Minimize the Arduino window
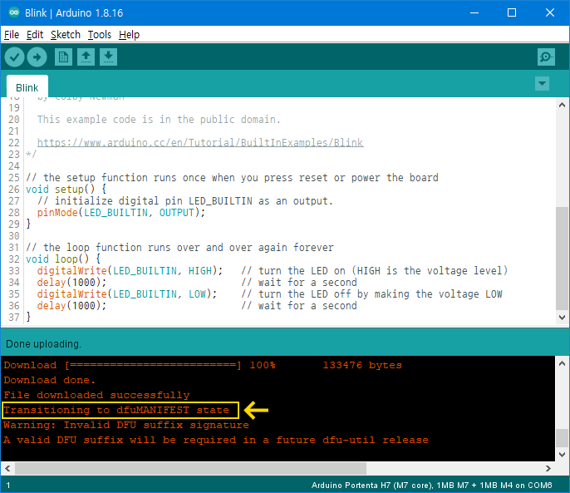 [474, 12]
